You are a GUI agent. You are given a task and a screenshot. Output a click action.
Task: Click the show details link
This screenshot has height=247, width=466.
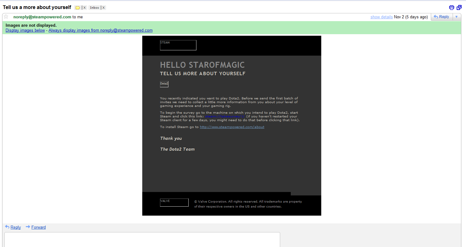click(x=381, y=17)
